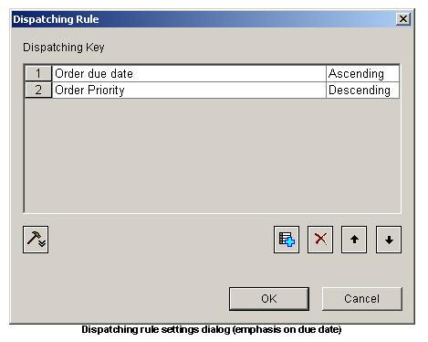This screenshot has height=342, width=428.
Task: Click the Dispatching Rule title bar
Action: point(204,19)
